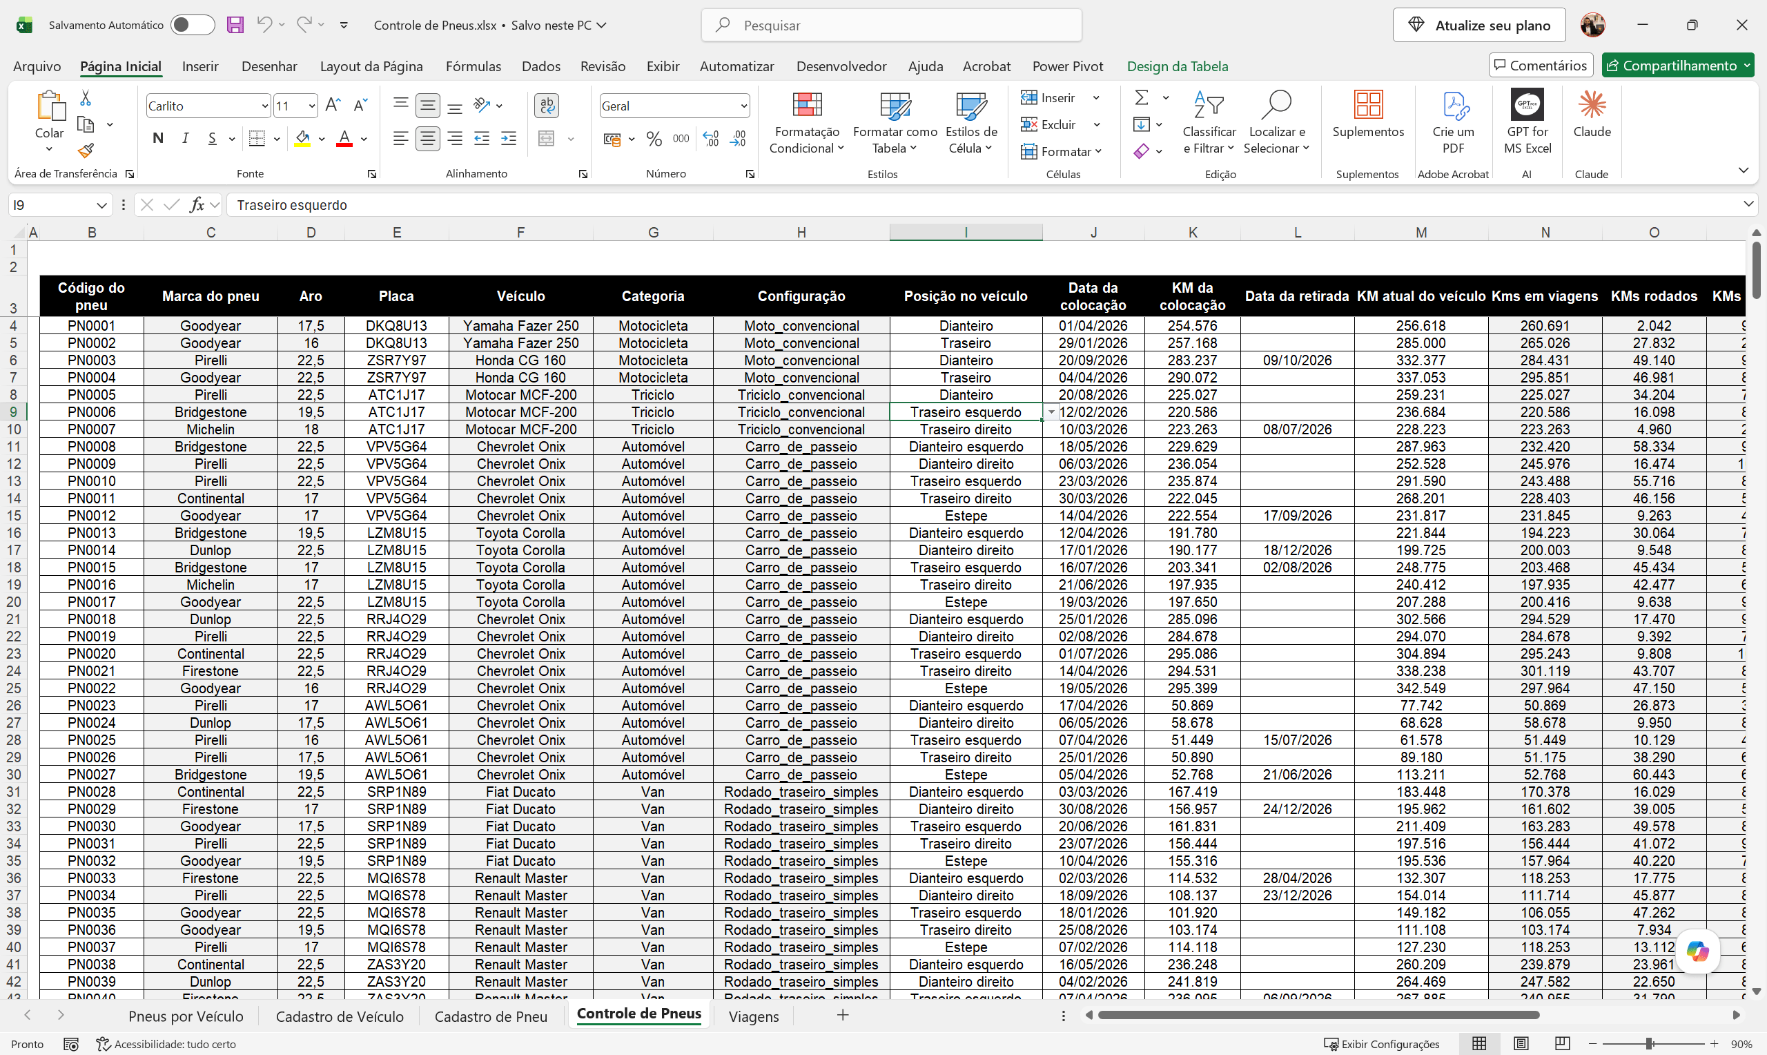
Task: Open Formatação Condicional dropdown
Action: pos(806,122)
